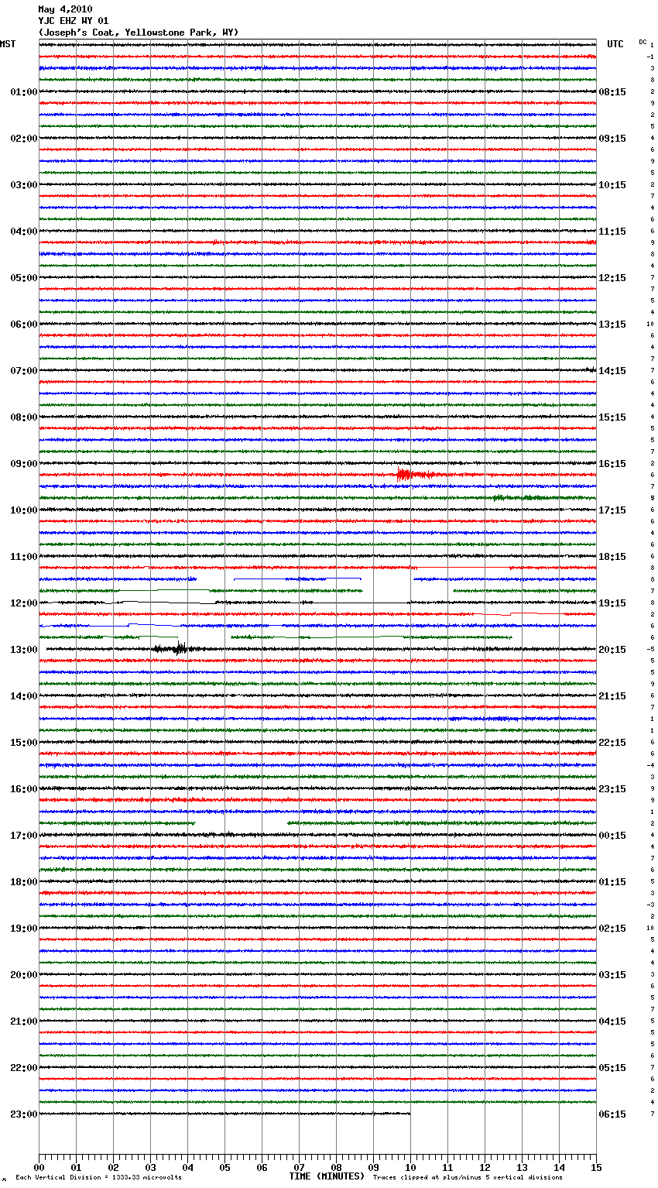Click the '06:15' UTC time label

click(x=612, y=1114)
